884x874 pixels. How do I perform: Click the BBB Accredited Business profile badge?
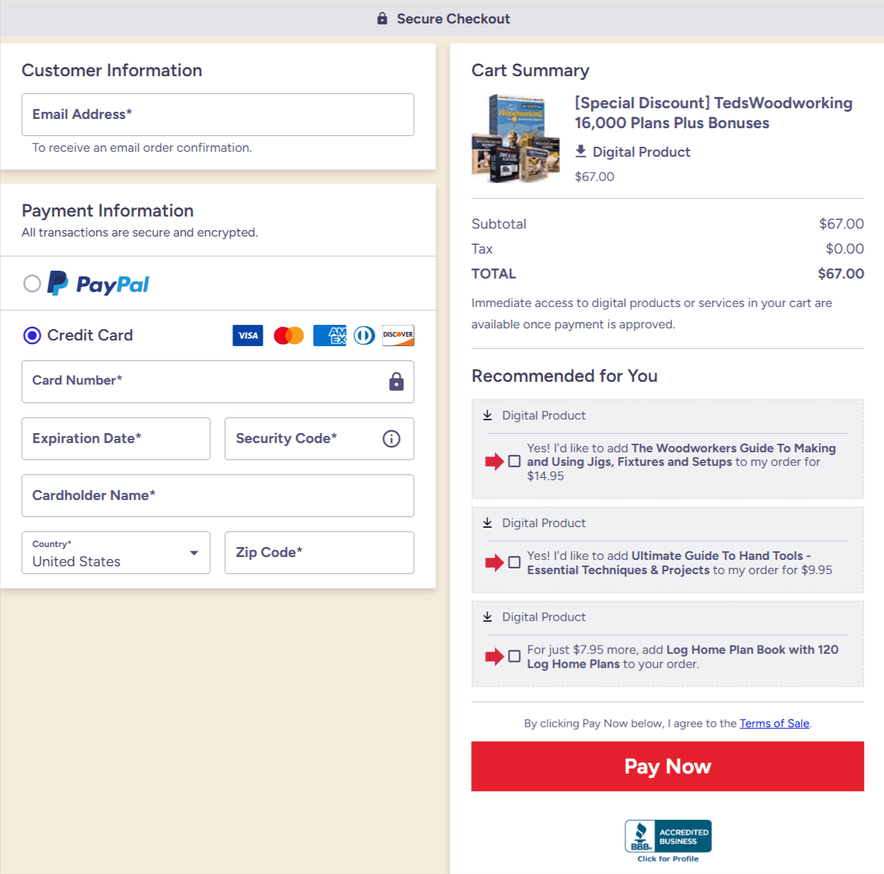point(667,837)
